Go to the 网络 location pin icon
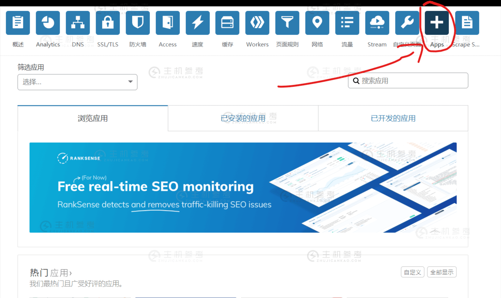The height and width of the screenshot is (298, 501). [317, 23]
